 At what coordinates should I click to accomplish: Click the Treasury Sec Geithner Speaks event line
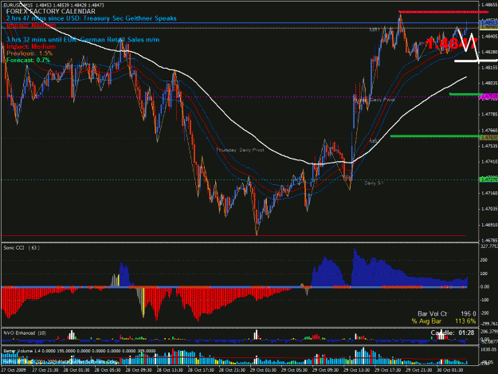92,18
